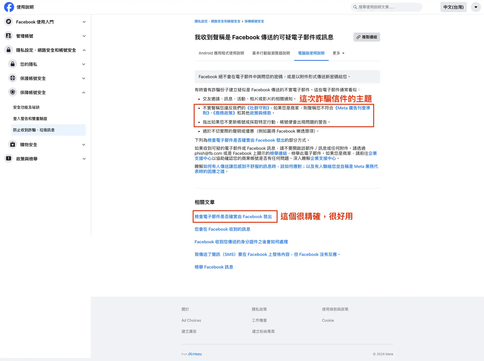Screen dimensions: 484x361
Task: Click footer link Ad Choices
Action: 191,320
